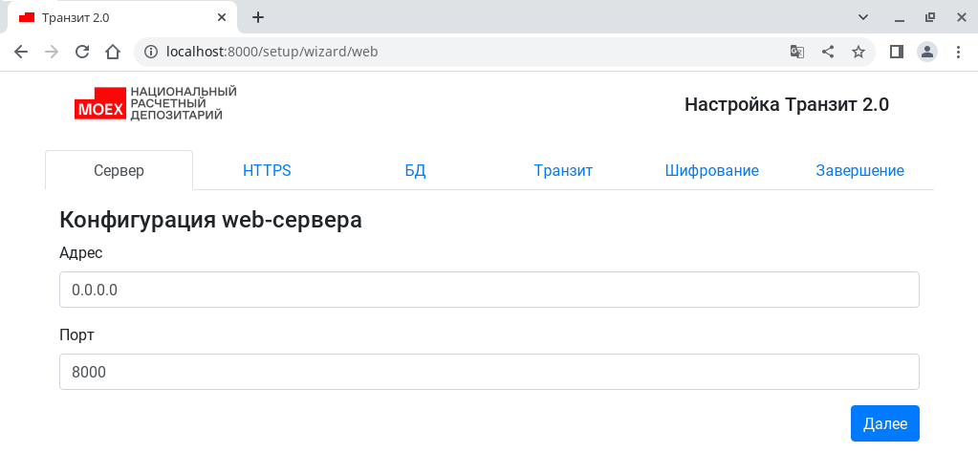Image resolution: width=978 pixels, height=453 pixels.
Task: Open the user profile avatar
Action: click(x=927, y=52)
